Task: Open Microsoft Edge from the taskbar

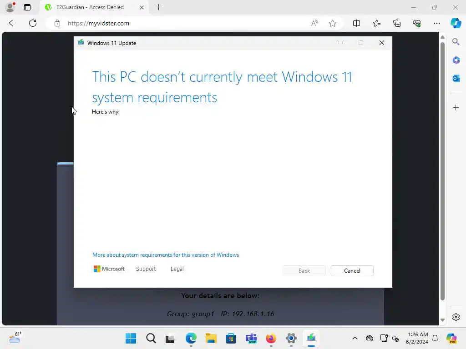Action: point(191,338)
